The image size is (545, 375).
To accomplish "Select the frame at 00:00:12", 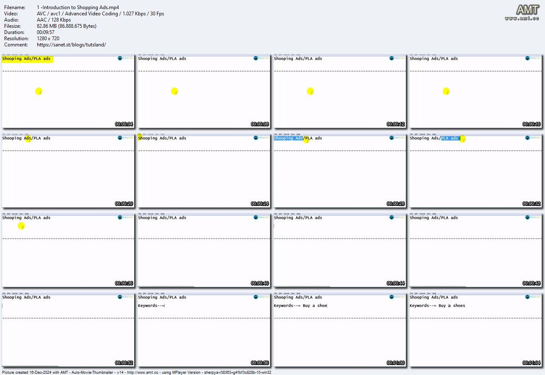I will 340,90.
